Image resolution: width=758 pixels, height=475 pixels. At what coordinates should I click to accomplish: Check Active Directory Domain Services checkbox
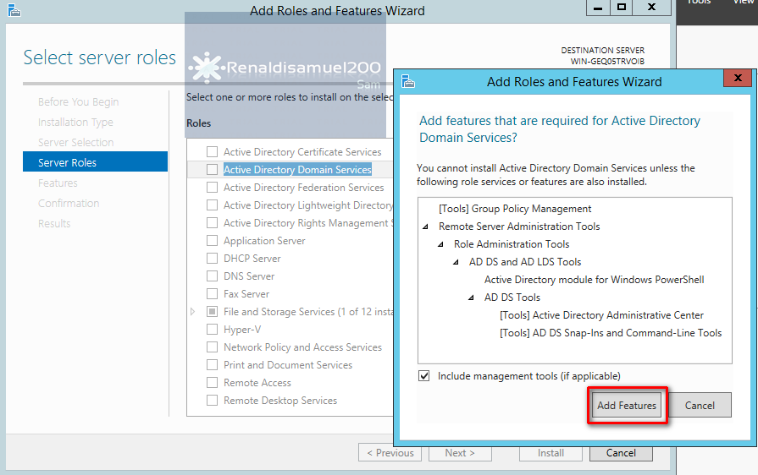[x=212, y=170]
